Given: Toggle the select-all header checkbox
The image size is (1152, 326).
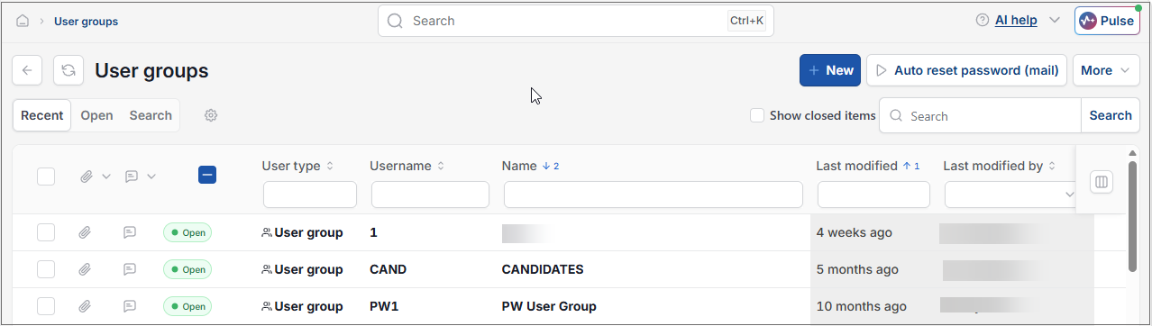Looking at the screenshot, I should [x=46, y=177].
